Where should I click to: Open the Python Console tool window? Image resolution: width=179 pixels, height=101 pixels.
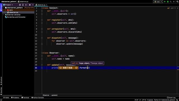coord(37,98)
